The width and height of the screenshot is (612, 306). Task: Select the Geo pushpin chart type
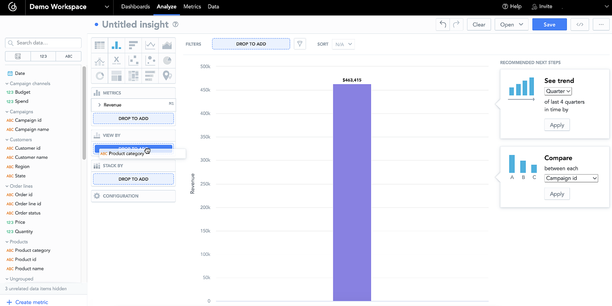tap(167, 76)
